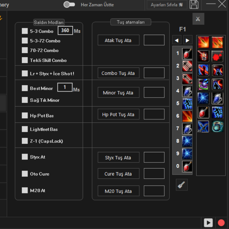Click the Minor Tuş Ata button

coord(118,92)
